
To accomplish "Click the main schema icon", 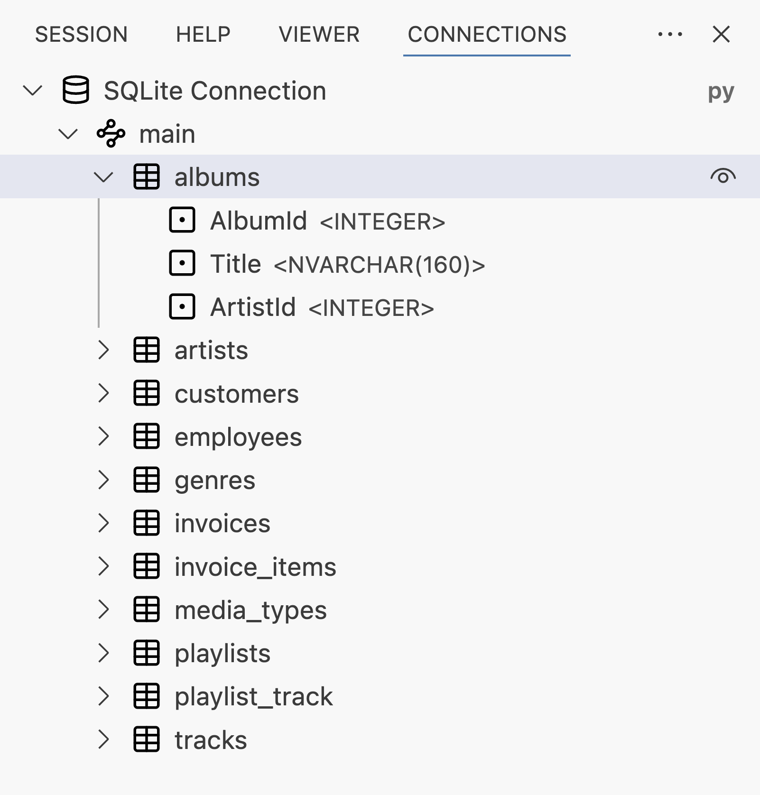I will point(111,134).
